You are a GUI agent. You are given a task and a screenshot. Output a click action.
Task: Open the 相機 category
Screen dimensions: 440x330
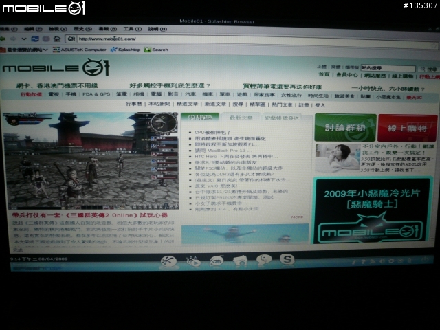tap(139, 94)
